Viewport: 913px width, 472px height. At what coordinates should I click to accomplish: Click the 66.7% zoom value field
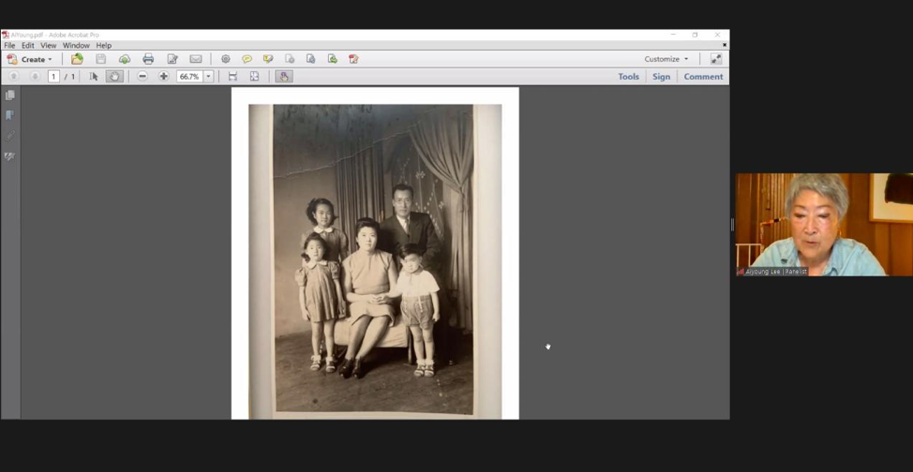click(x=190, y=76)
